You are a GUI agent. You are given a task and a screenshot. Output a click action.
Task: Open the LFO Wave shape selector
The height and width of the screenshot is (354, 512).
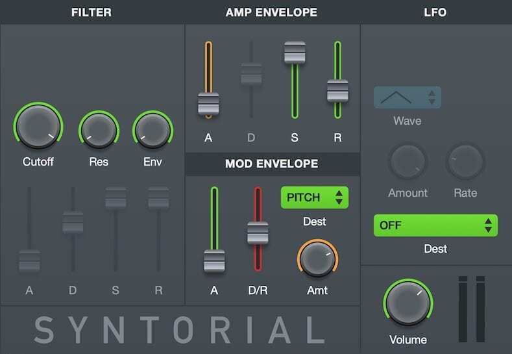click(407, 97)
